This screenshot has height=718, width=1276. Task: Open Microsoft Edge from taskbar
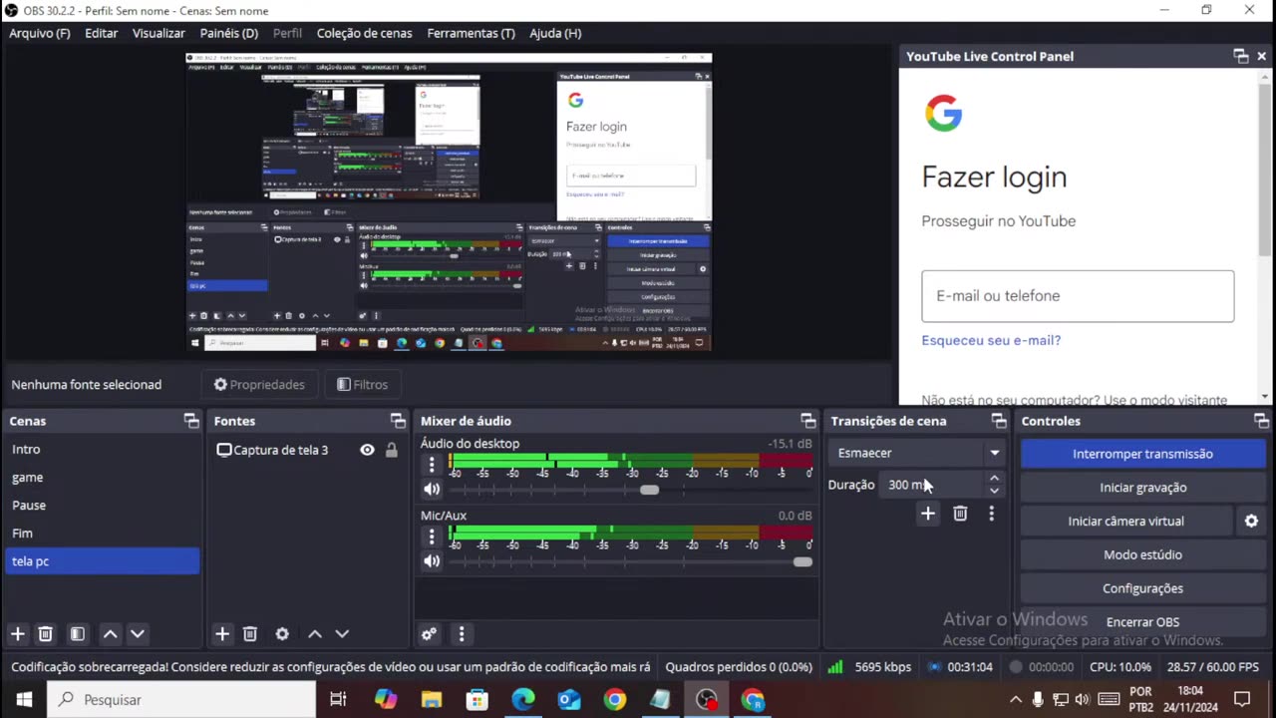click(x=522, y=699)
